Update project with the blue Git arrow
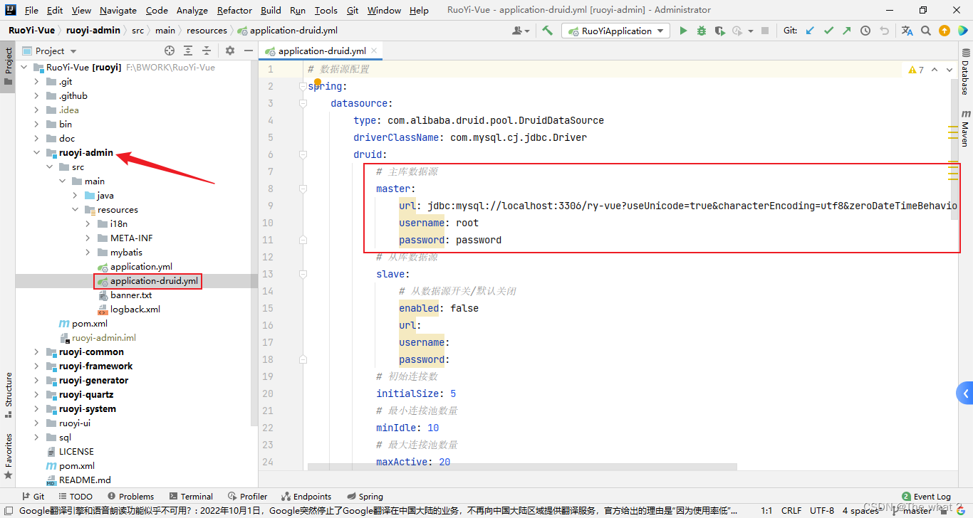The height and width of the screenshot is (518, 973). (810, 31)
